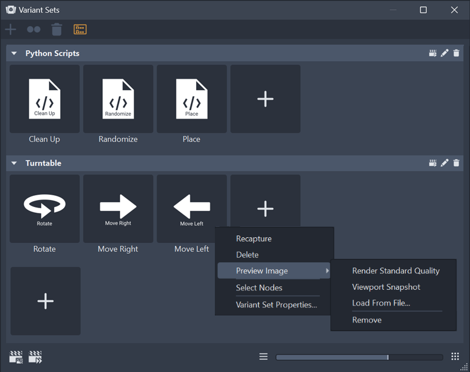
Task: Click the Variant Sets window icon
Action: coord(11,10)
